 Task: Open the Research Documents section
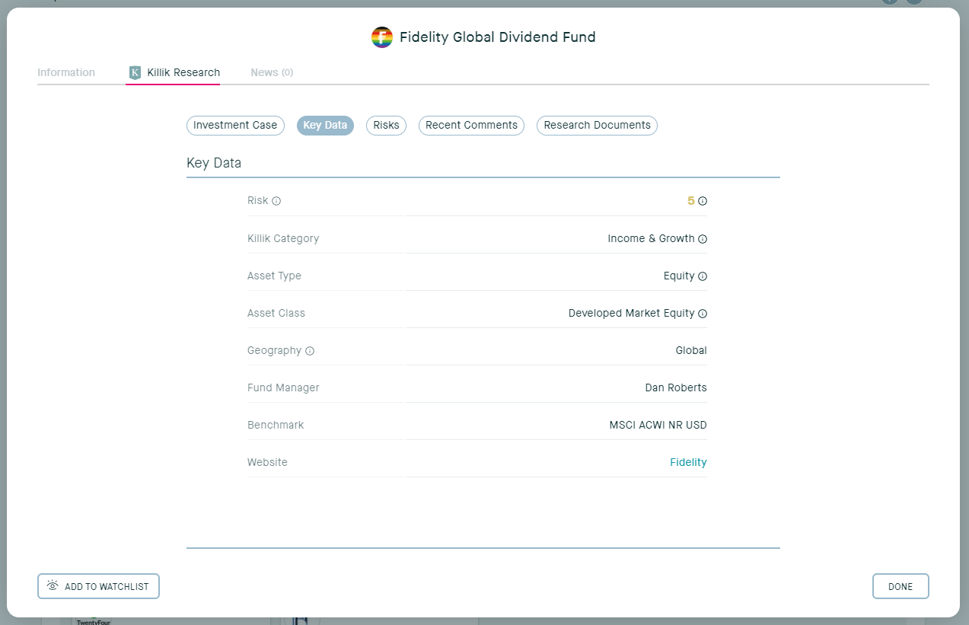597,126
